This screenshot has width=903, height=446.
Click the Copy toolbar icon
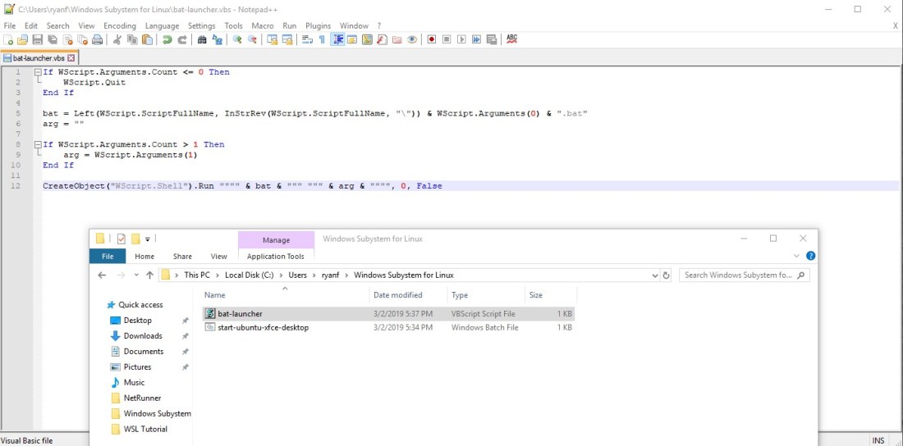coord(132,39)
